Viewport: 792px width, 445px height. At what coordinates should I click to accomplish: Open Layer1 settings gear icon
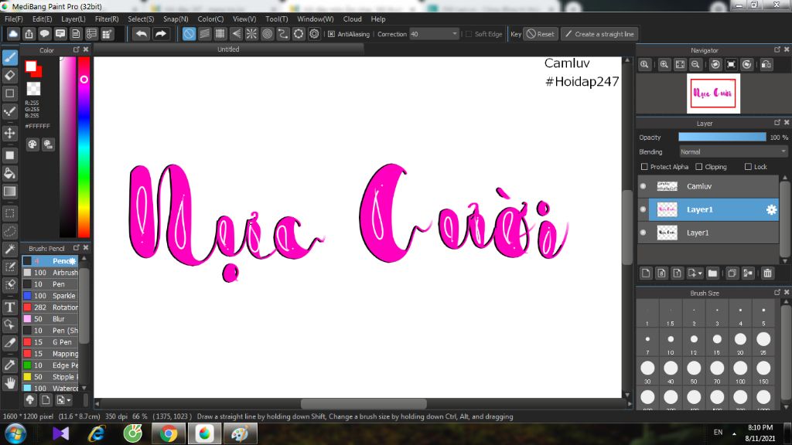[x=771, y=209]
